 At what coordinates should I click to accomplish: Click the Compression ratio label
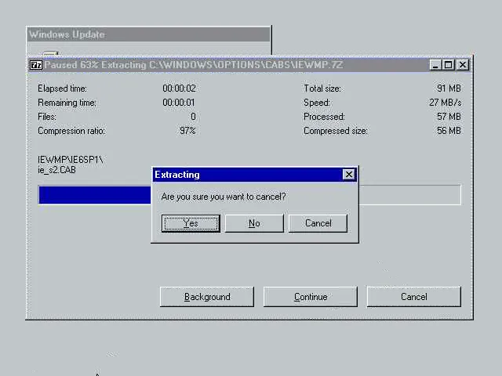tap(71, 131)
